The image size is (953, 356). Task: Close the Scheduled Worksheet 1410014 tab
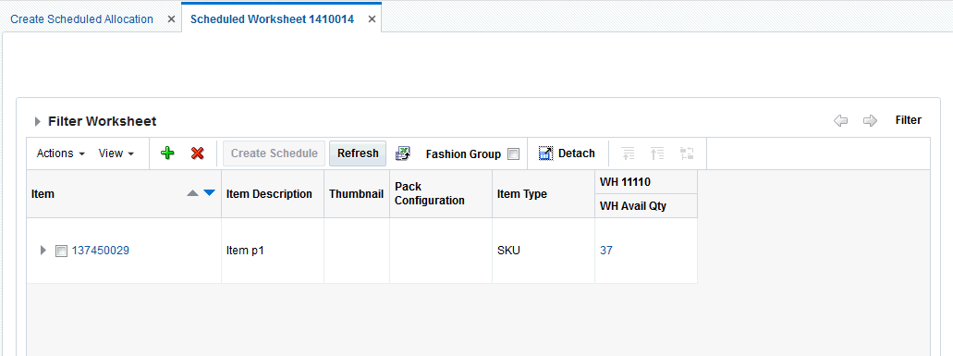click(x=372, y=19)
